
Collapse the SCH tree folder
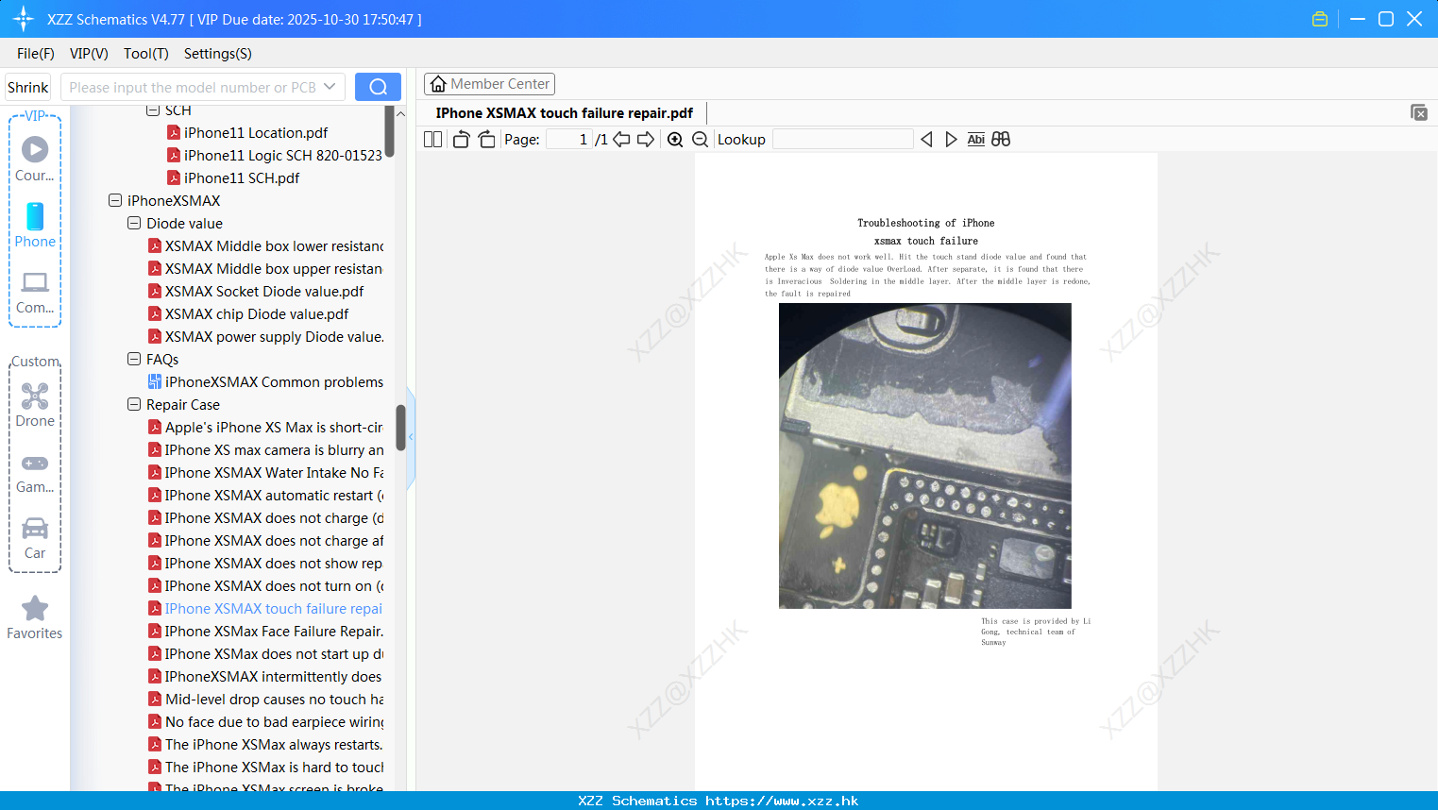coord(153,110)
